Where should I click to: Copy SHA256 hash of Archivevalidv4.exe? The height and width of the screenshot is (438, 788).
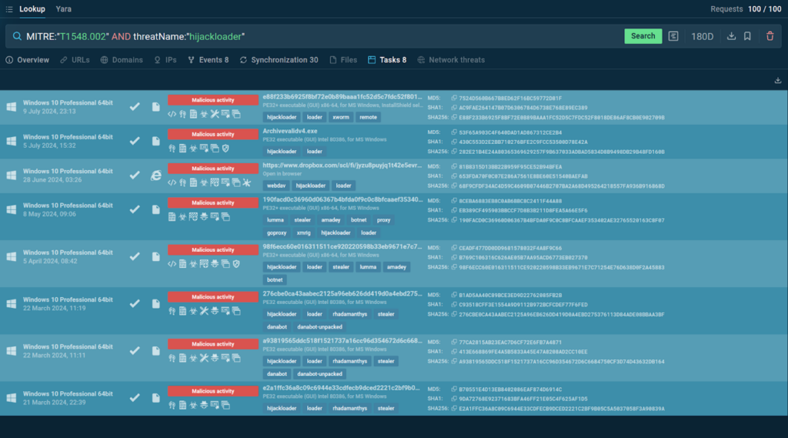[x=454, y=152]
